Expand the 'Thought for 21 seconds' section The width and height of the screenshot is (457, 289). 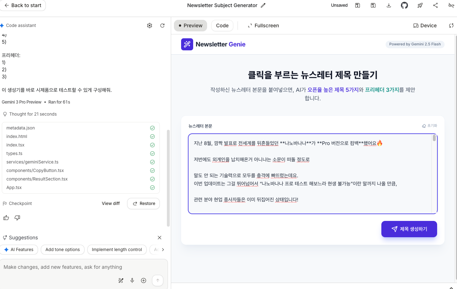(33, 114)
